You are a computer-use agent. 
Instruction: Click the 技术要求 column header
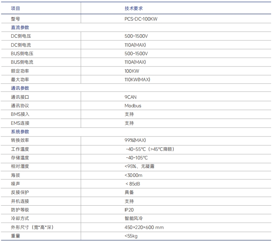tap(134, 8)
